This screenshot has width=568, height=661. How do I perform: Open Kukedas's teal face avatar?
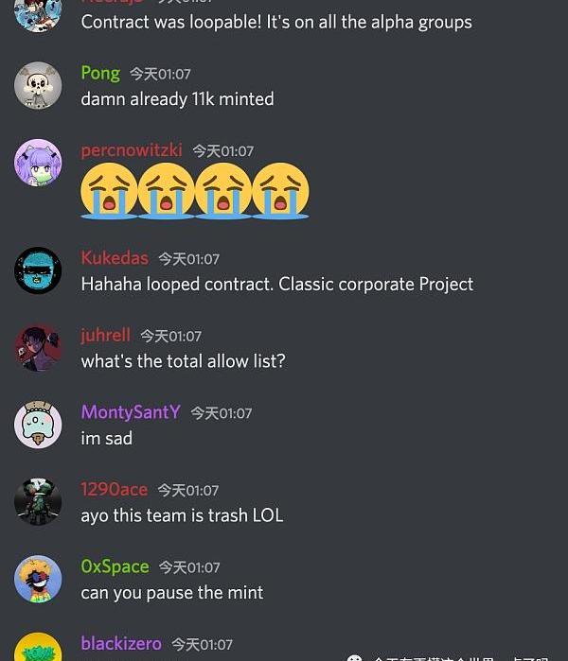click(38, 270)
